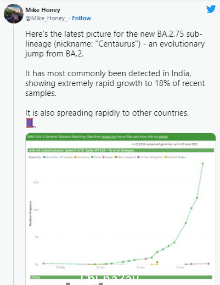Open the embedded chart image
This screenshot has width=220, height=285.
point(121,209)
